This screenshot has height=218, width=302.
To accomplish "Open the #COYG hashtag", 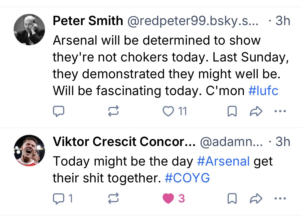I will point(187,178).
